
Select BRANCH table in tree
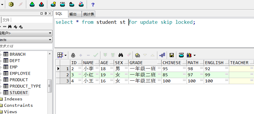(x=18, y=54)
